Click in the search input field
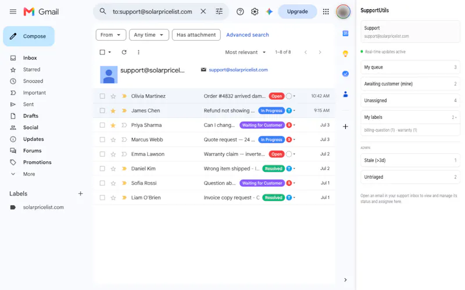 (152, 12)
